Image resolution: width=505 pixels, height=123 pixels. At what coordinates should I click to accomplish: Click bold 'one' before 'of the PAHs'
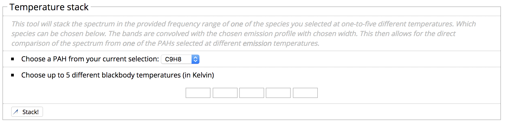tap(129, 43)
